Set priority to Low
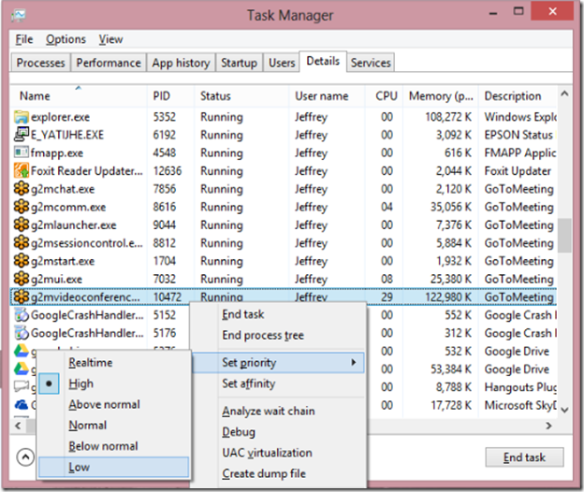The height and width of the screenshot is (492, 584). [x=113, y=467]
